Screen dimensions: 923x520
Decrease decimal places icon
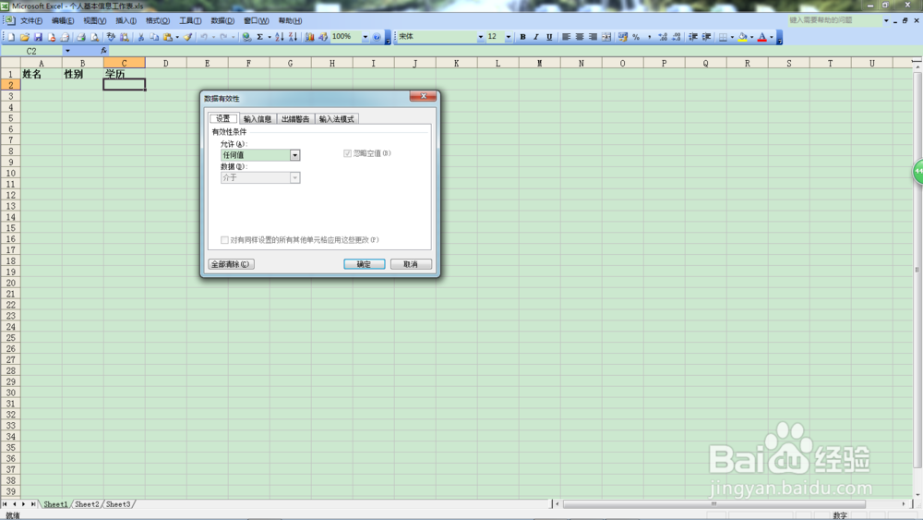(x=676, y=37)
